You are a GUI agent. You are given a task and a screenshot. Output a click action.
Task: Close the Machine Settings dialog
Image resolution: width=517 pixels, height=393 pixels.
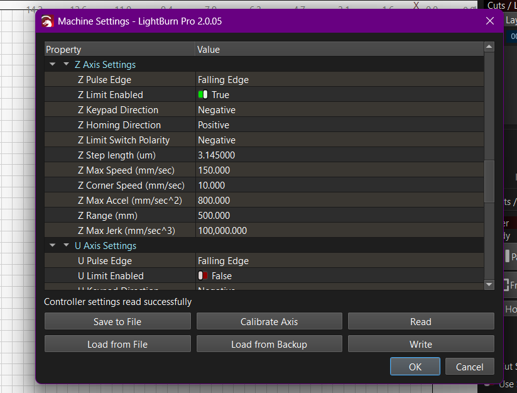[490, 21]
